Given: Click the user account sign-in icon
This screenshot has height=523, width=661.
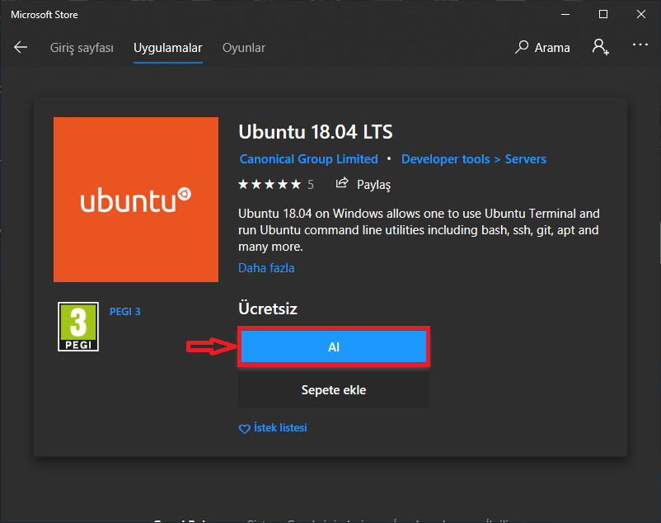Looking at the screenshot, I should (x=600, y=47).
